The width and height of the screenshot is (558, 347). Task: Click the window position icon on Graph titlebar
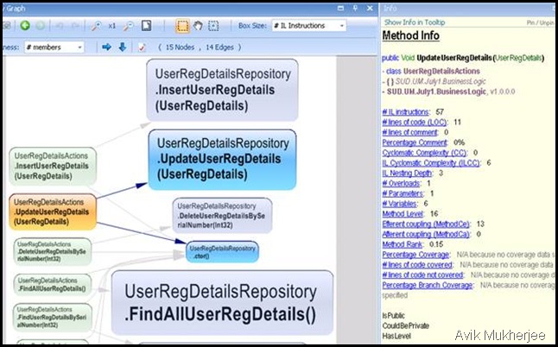click(x=340, y=8)
